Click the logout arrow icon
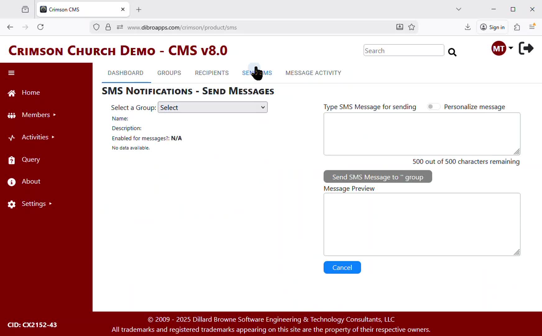542x336 pixels. pyautogui.click(x=526, y=49)
